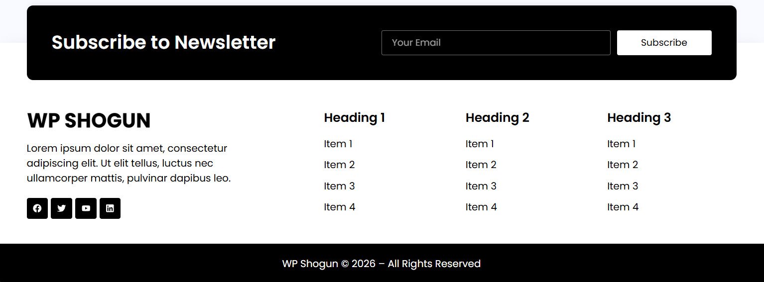Visit Item 3 under Heading 2

pos(481,186)
